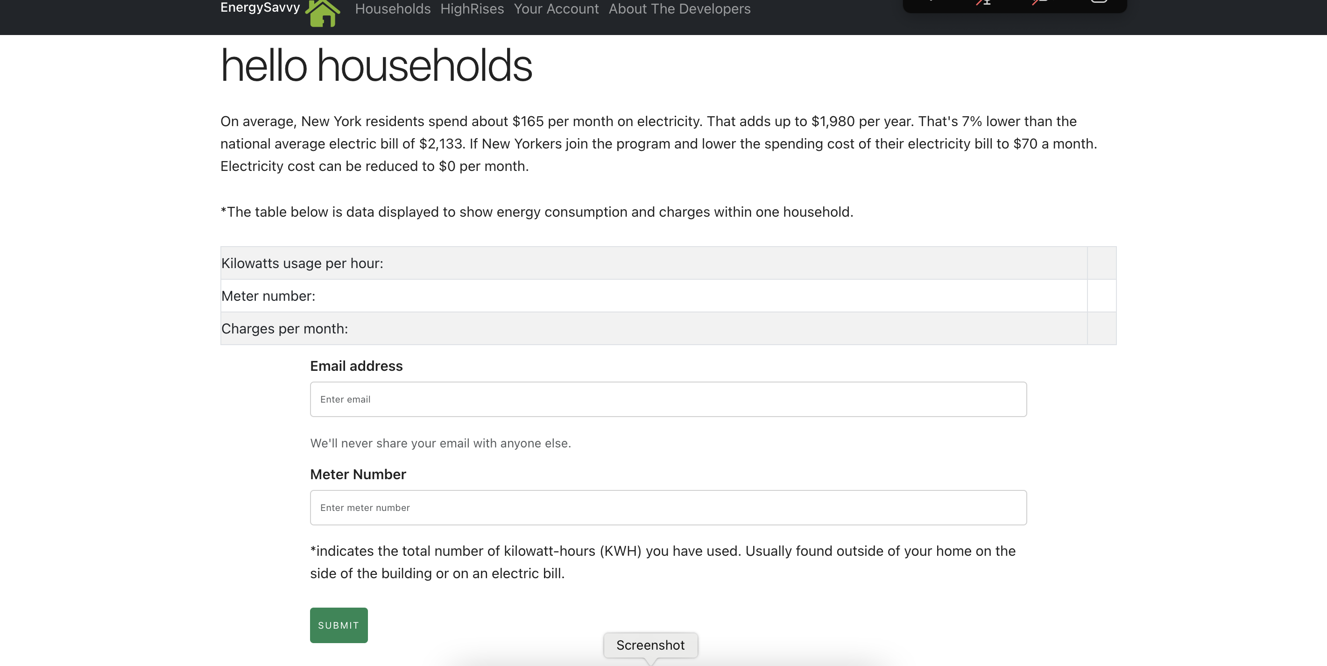Focus the Enter meter number field
Screen dimensions: 1327x666
point(668,507)
